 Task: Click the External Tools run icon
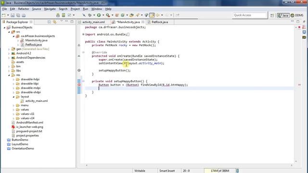pos(108,15)
